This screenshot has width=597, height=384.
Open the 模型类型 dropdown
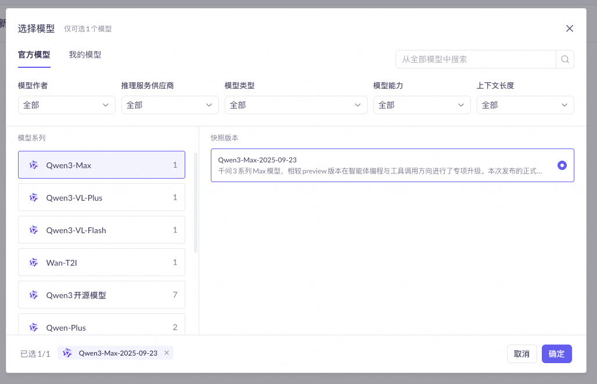296,105
